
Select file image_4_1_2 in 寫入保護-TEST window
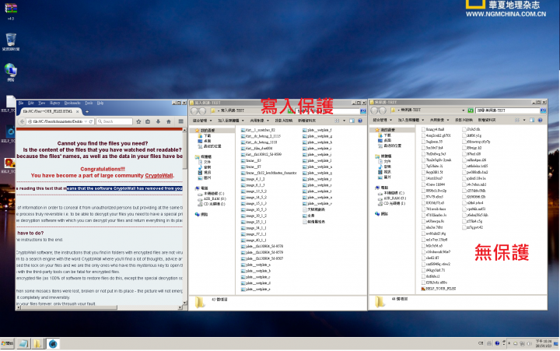tap(254, 179)
